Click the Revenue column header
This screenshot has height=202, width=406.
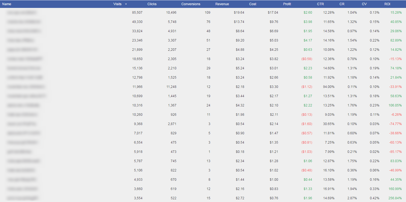pos(222,4)
